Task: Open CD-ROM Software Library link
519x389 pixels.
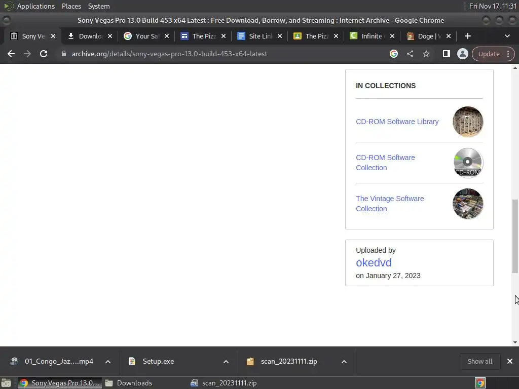Action: tap(397, 122)
